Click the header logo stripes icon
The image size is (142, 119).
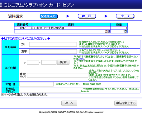click(x=1, y=5)
